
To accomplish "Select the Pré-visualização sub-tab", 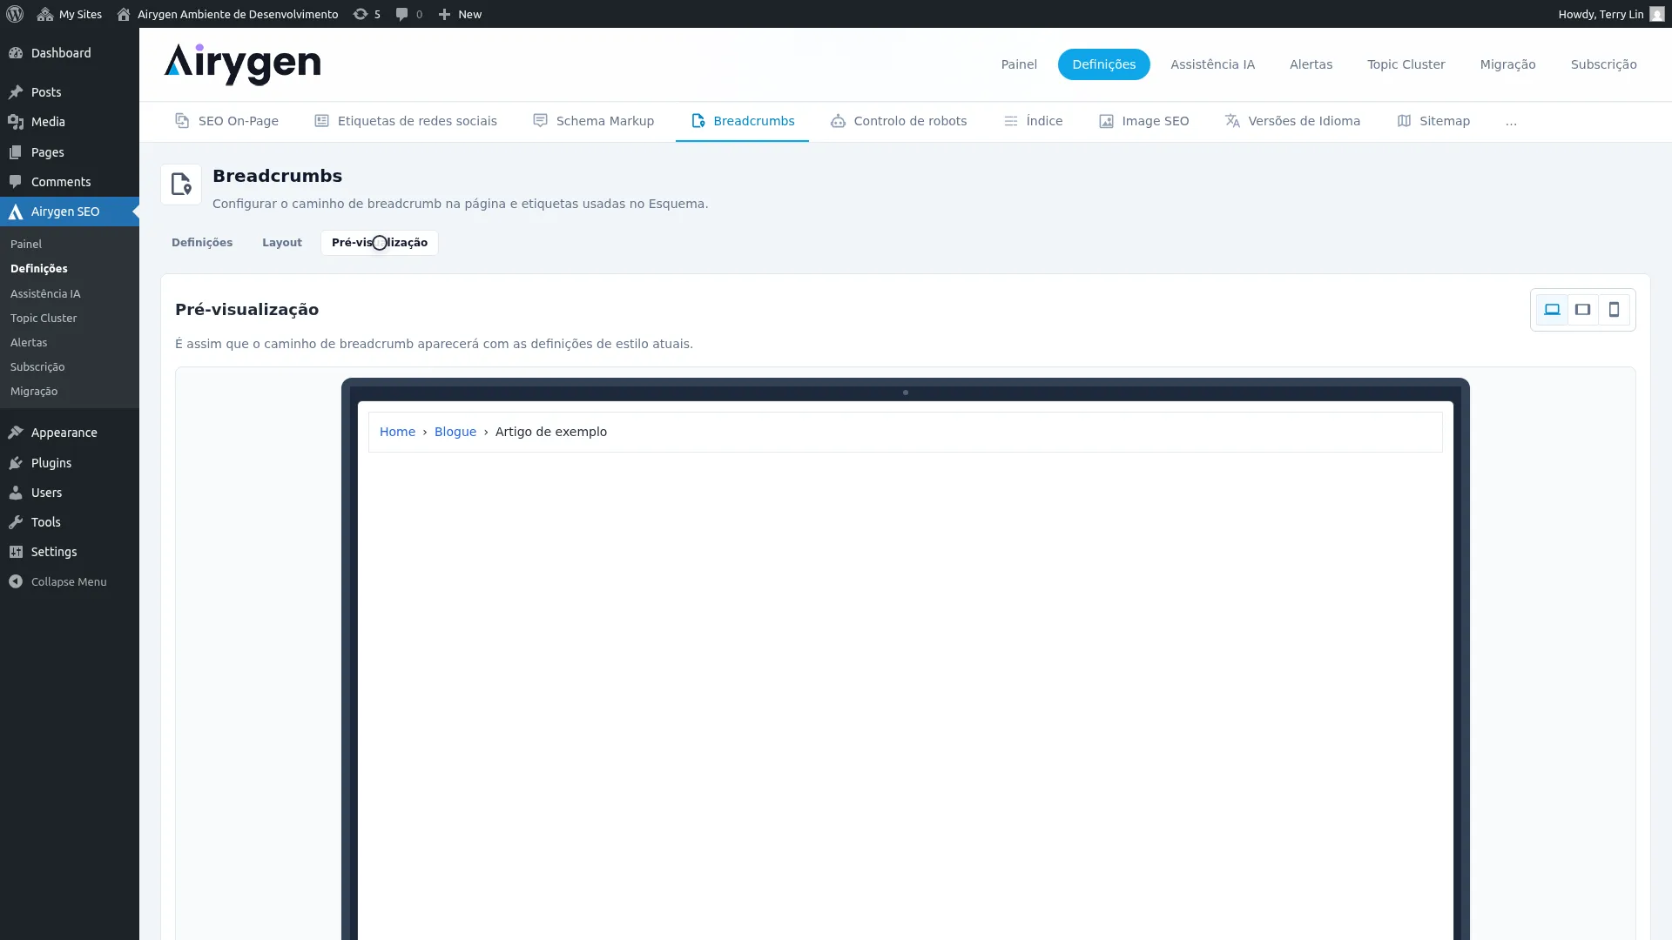I will tap(380, 243).
